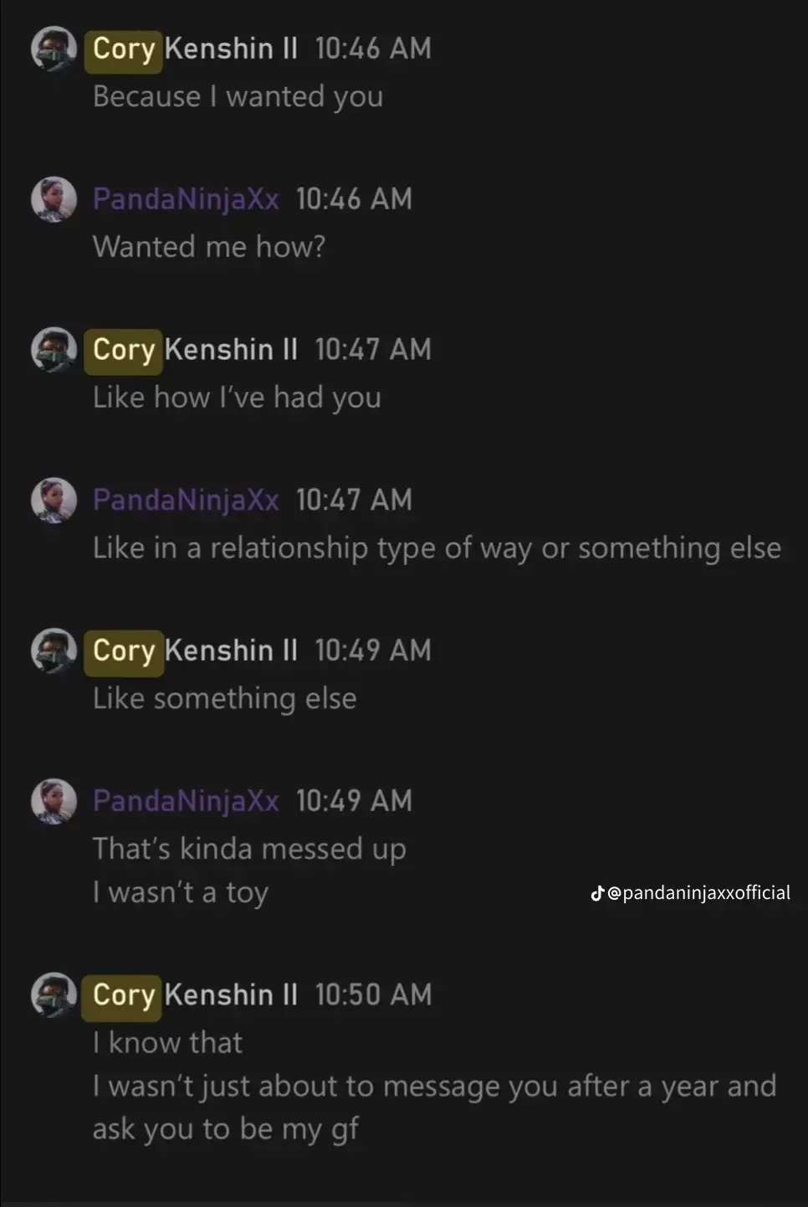The width and height of the screenshot is (808, 1207).
Task: Tap the 'Cory' role badge at 10:50 AM
Action: [x=122, y=995]
